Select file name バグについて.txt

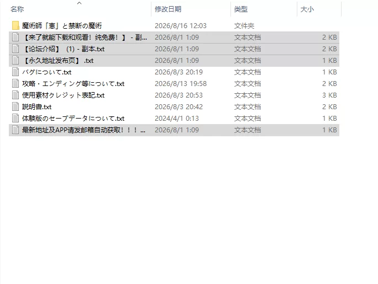coord(47,72)
